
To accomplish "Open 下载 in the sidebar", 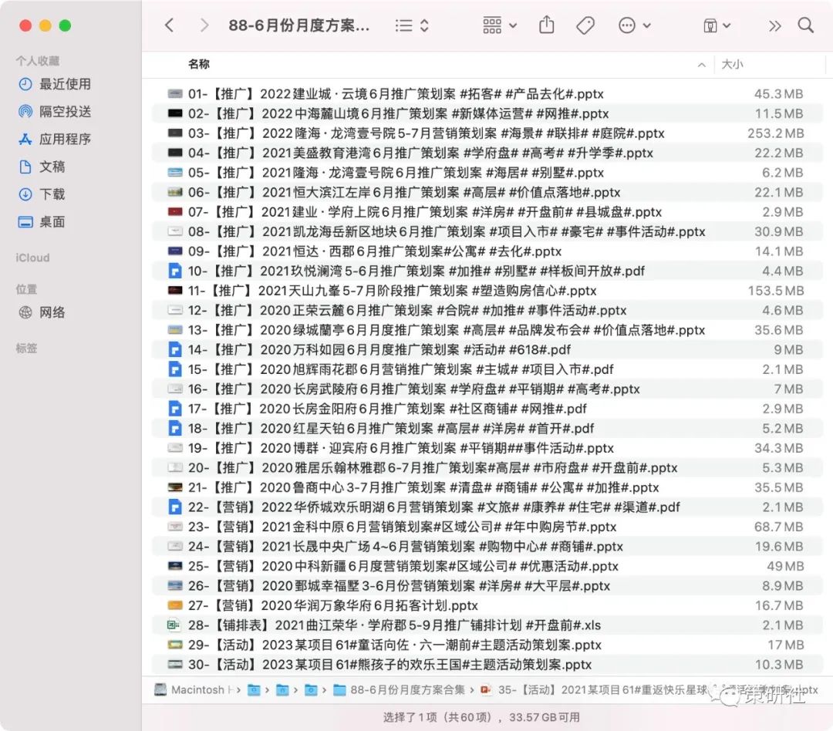I will pyautogui.click(x=42, y=194).
